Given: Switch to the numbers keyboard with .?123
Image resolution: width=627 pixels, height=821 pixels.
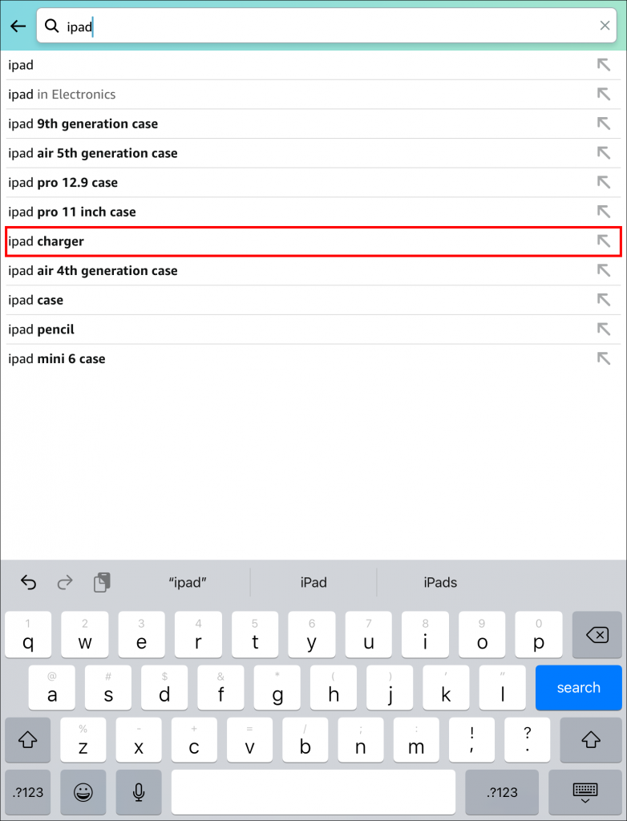Looking at the screenshot, I should pos(27,792).
